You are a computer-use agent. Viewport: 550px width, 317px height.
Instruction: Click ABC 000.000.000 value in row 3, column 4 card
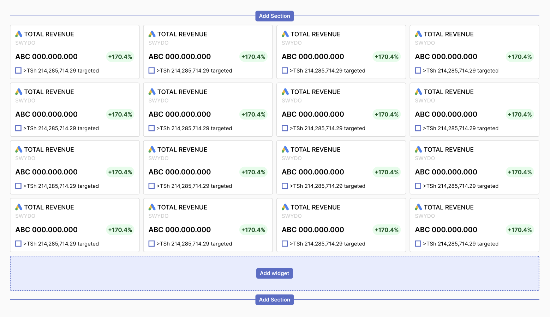[x=446, y=172]
